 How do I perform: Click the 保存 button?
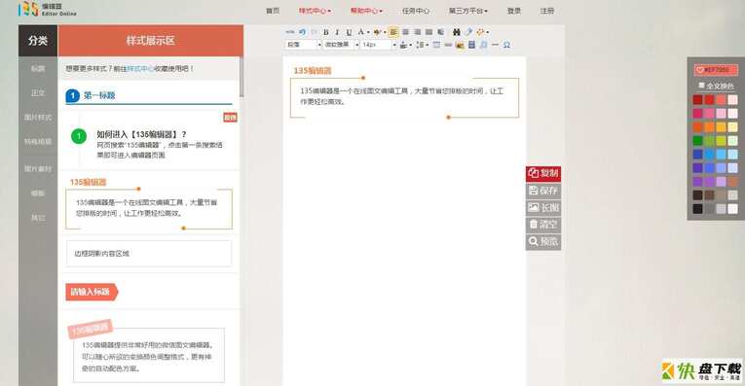[543, 191]
